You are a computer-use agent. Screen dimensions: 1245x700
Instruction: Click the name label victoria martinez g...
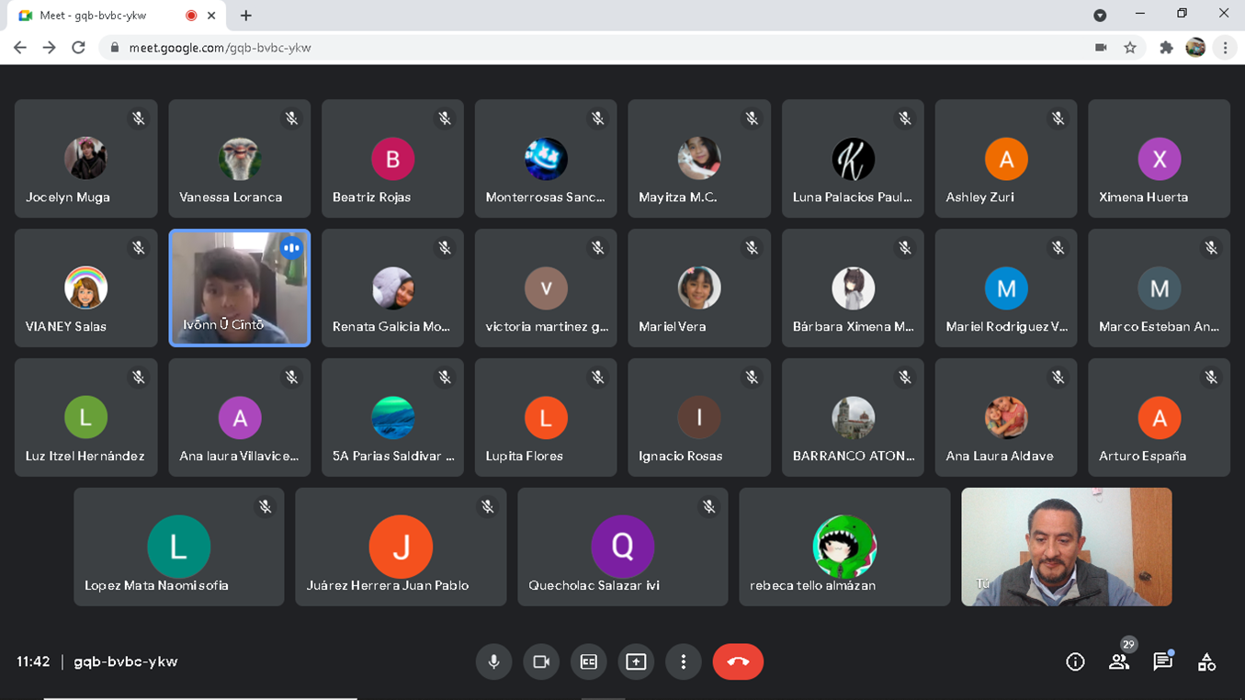pyautogui.click(x=547, y=327)
